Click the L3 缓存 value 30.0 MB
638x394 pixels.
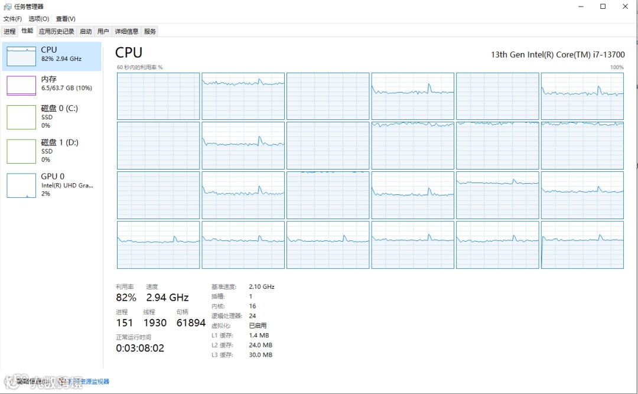tap(261, 355)
